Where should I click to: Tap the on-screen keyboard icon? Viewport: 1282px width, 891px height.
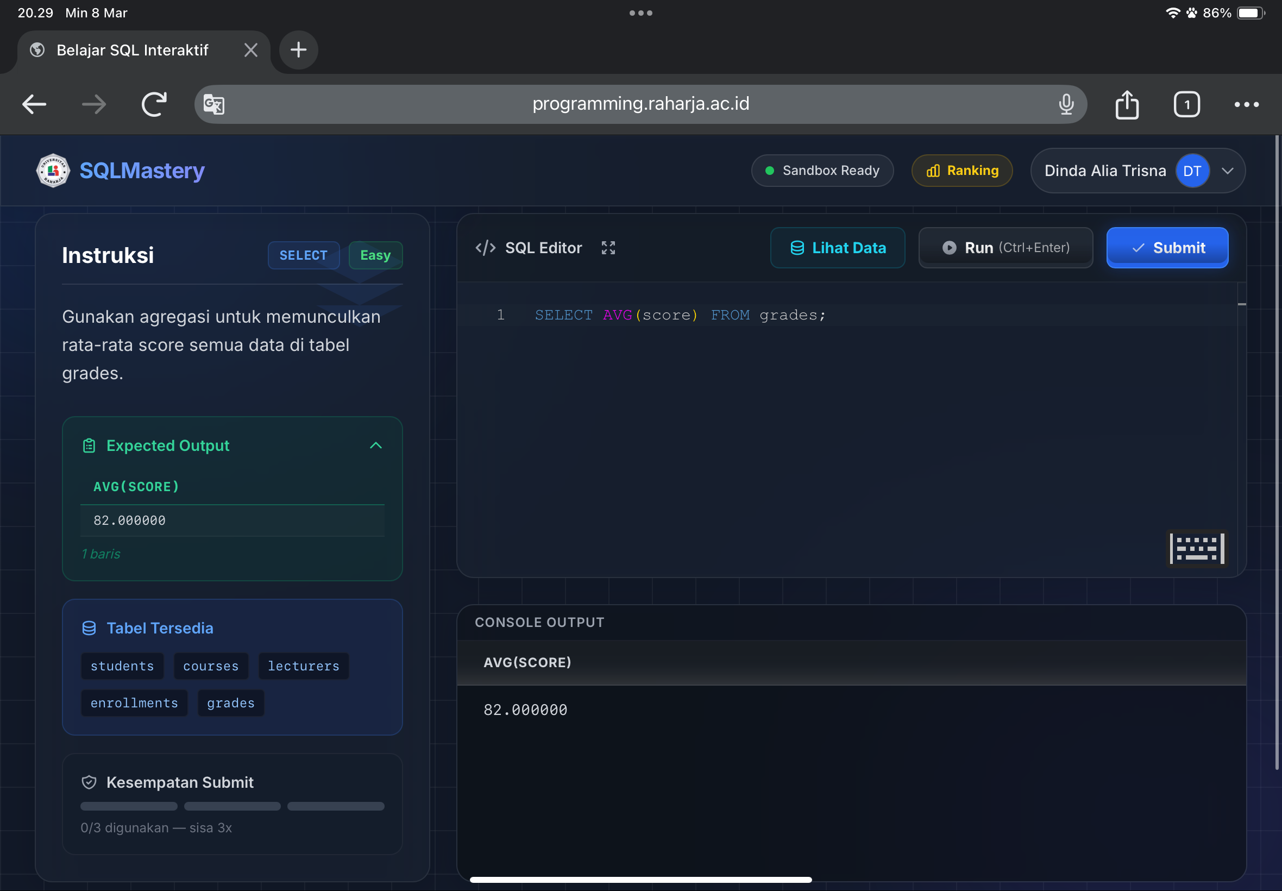(1197, 548)
